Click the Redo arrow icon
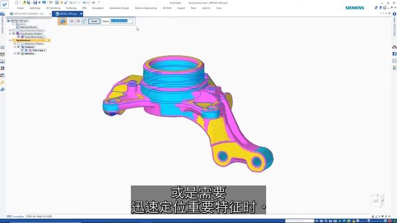This screenshot has height=223, width=397. (50, 2)
